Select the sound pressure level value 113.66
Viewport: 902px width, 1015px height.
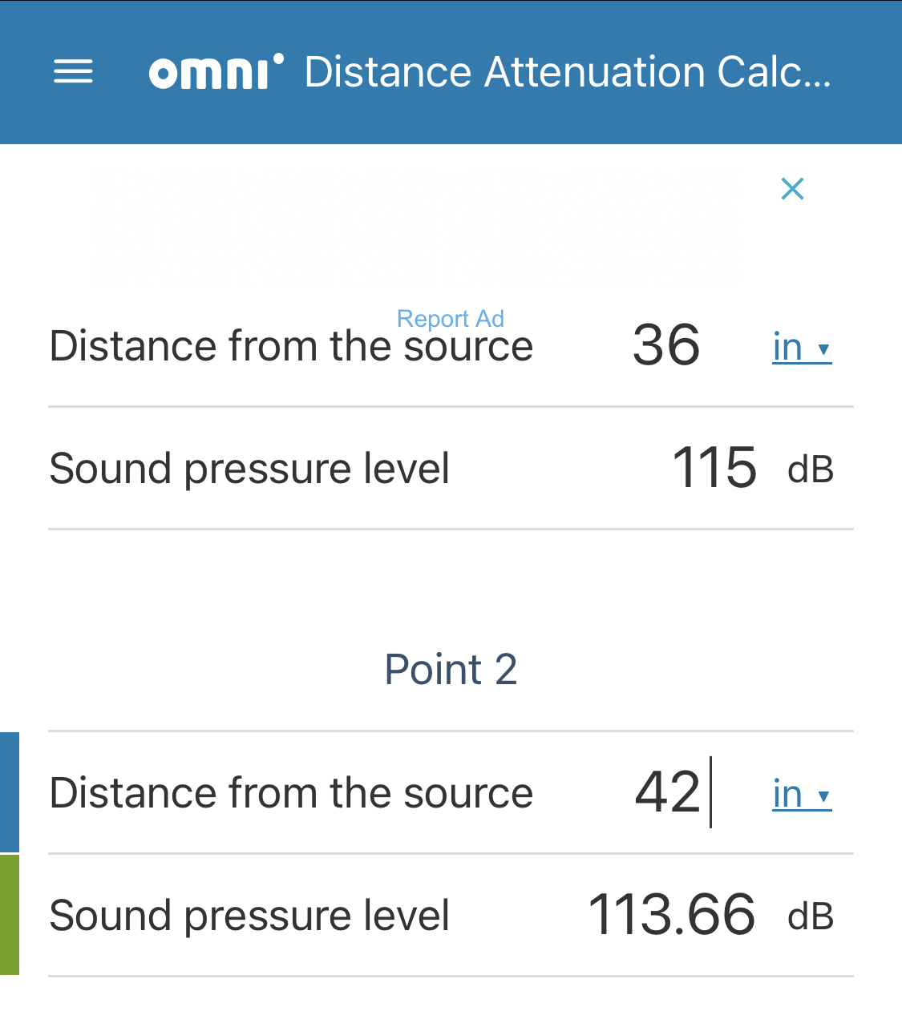672,915
